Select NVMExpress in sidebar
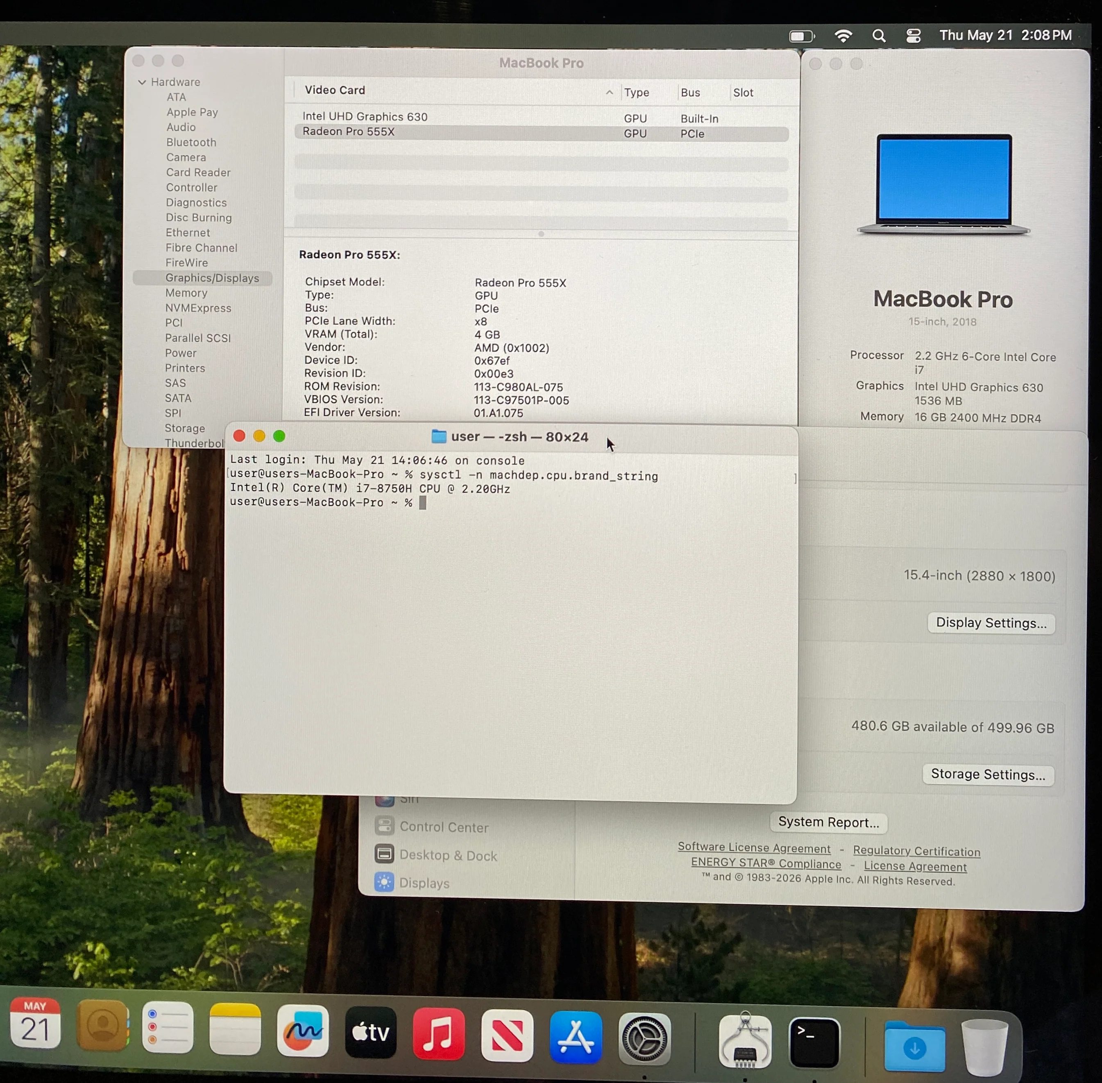Screen dimensions: 1102x1083 [x=198, y=308]
